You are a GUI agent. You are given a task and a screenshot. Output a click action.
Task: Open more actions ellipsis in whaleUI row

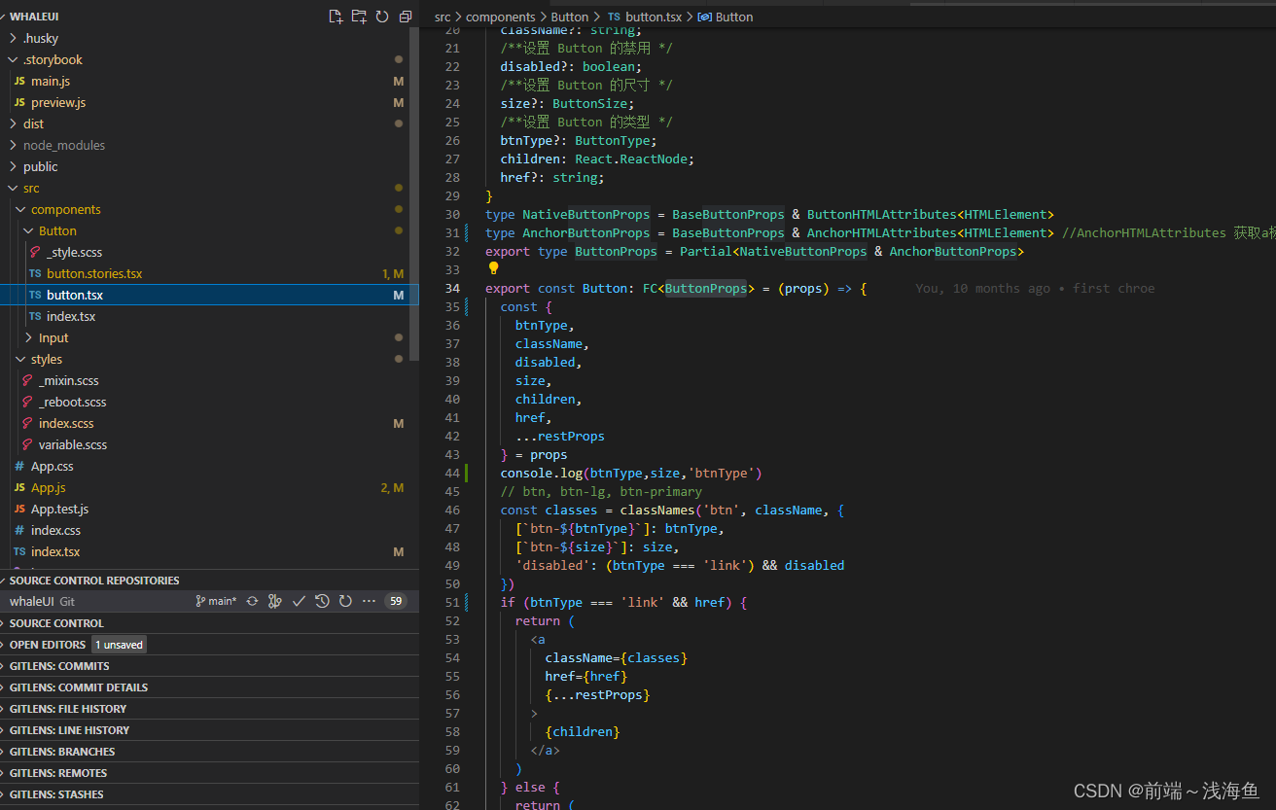coord(369,601)
